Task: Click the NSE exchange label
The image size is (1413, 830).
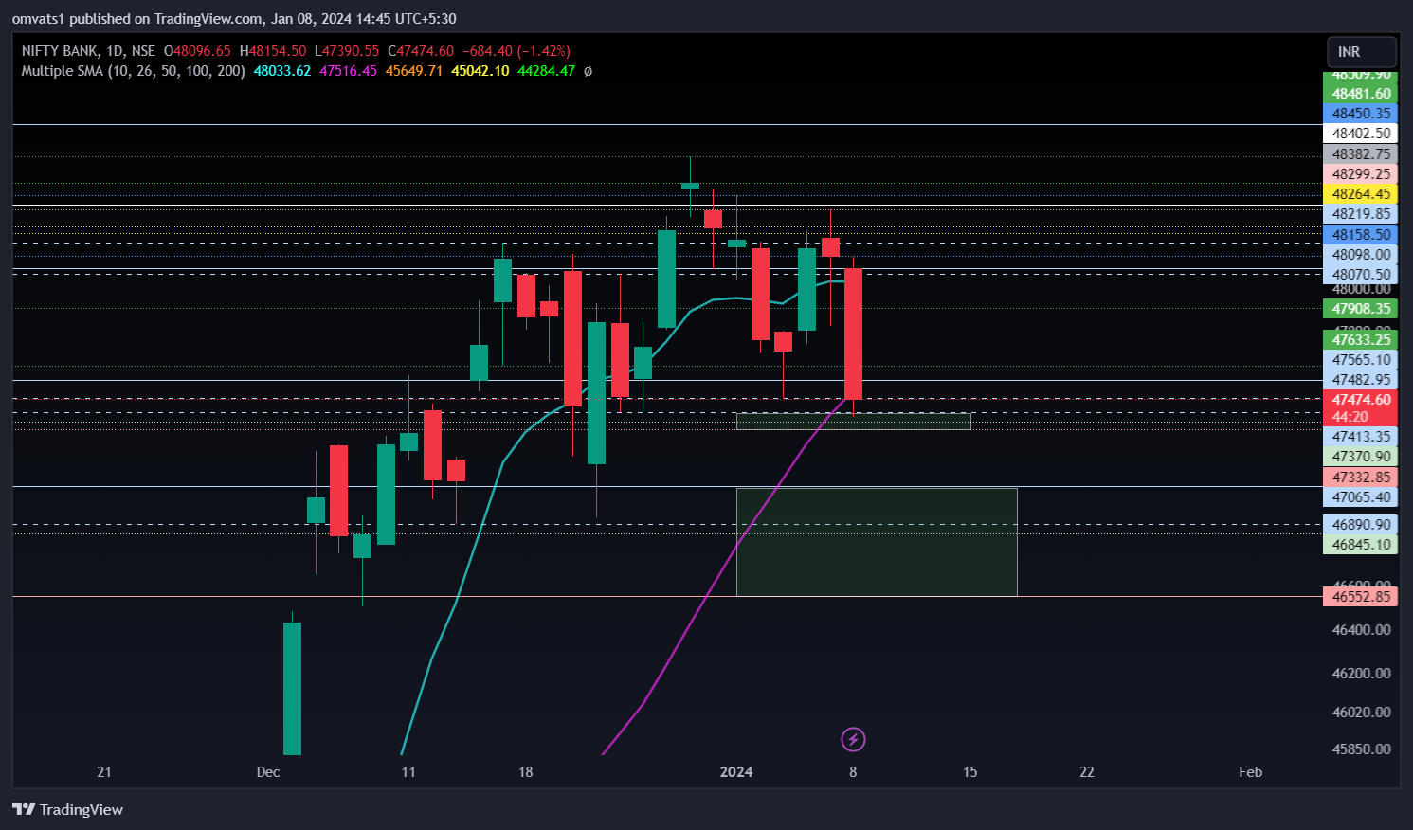Action: click(x=143, y=51)
